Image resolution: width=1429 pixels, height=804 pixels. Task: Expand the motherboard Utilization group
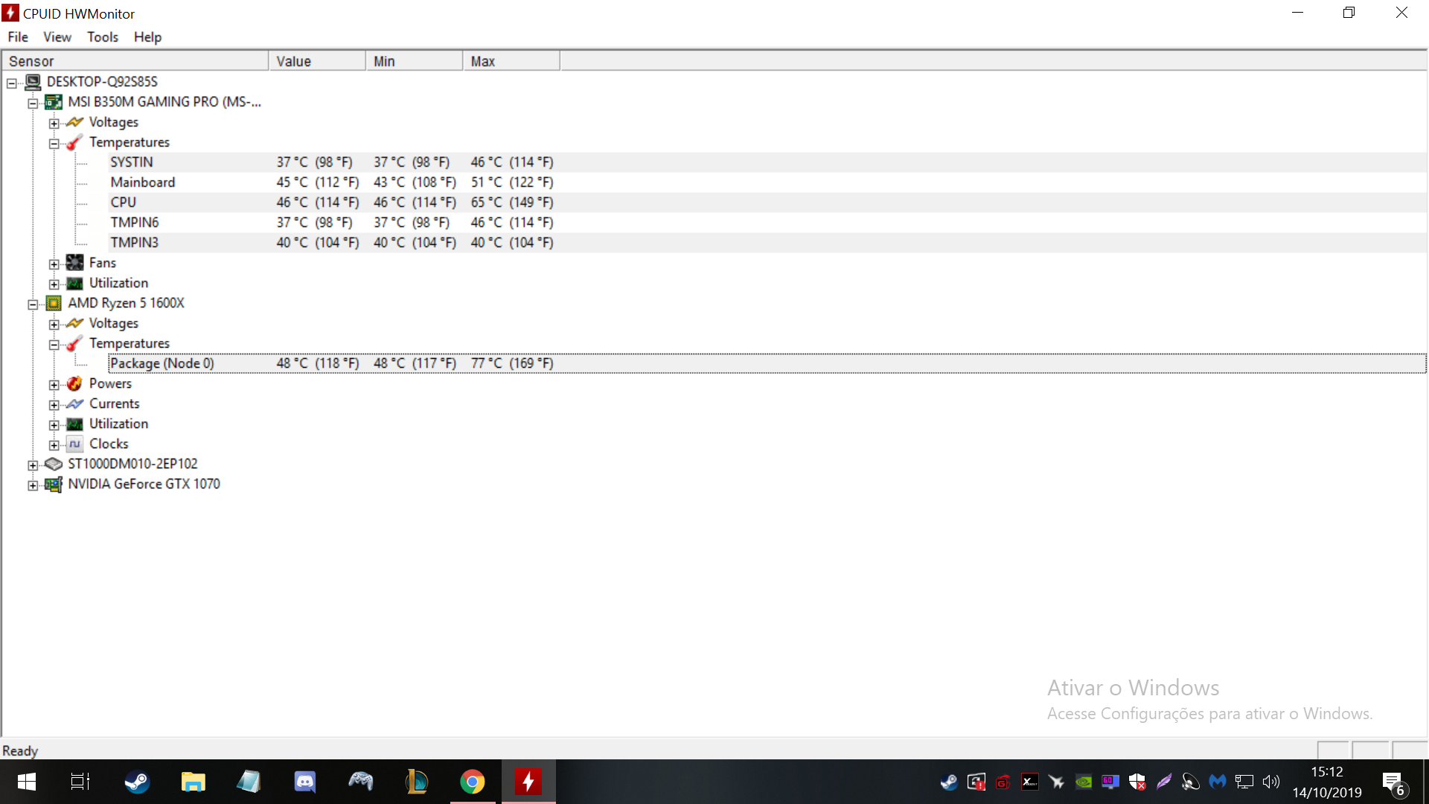(54, 284)
